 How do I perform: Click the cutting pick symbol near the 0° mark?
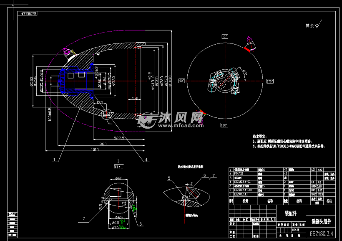pos(251,43)
